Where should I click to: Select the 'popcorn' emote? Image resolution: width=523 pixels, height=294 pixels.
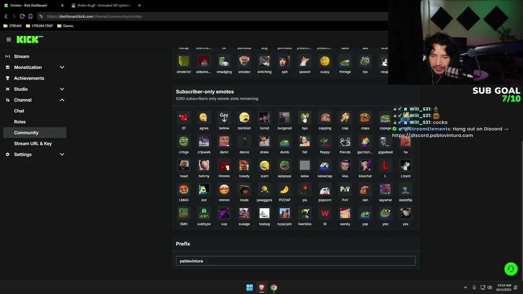[x=325, y=190]
